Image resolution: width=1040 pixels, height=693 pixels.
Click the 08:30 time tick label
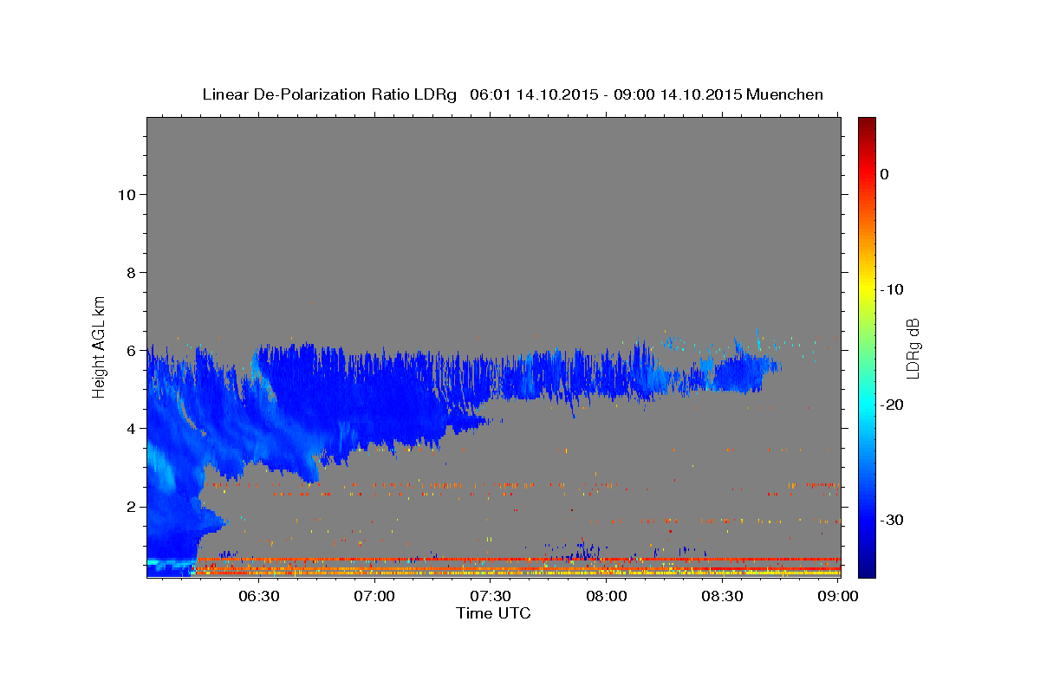click(x=722, y=597)
